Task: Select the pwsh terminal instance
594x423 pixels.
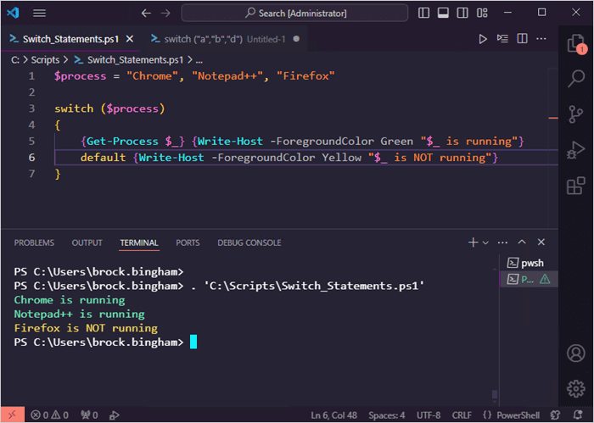Action: coord(529,263)
